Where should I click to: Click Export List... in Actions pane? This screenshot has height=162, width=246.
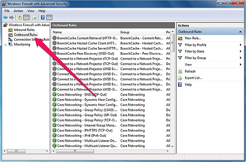[x=193, y=78]
